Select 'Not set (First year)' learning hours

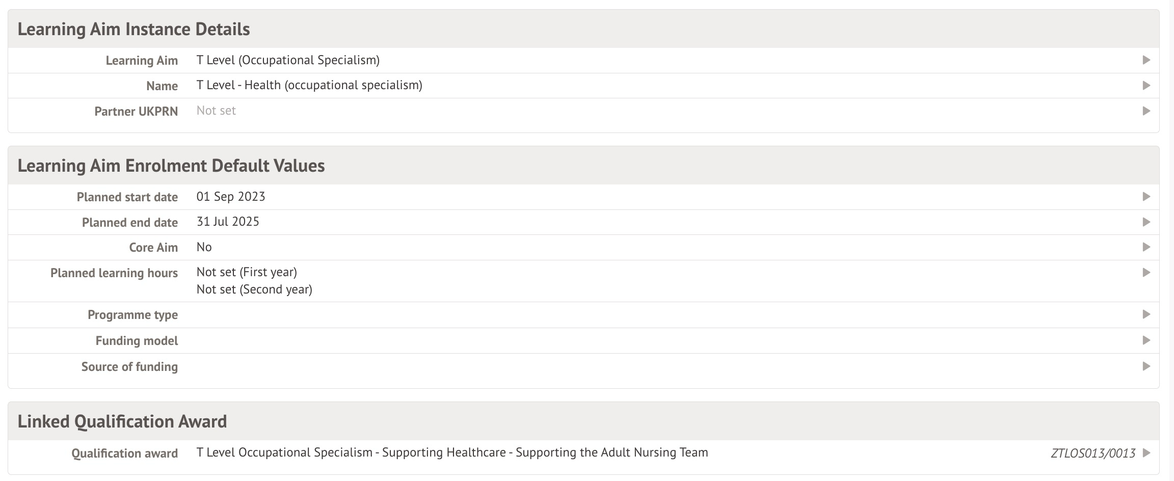pos(247,272)
